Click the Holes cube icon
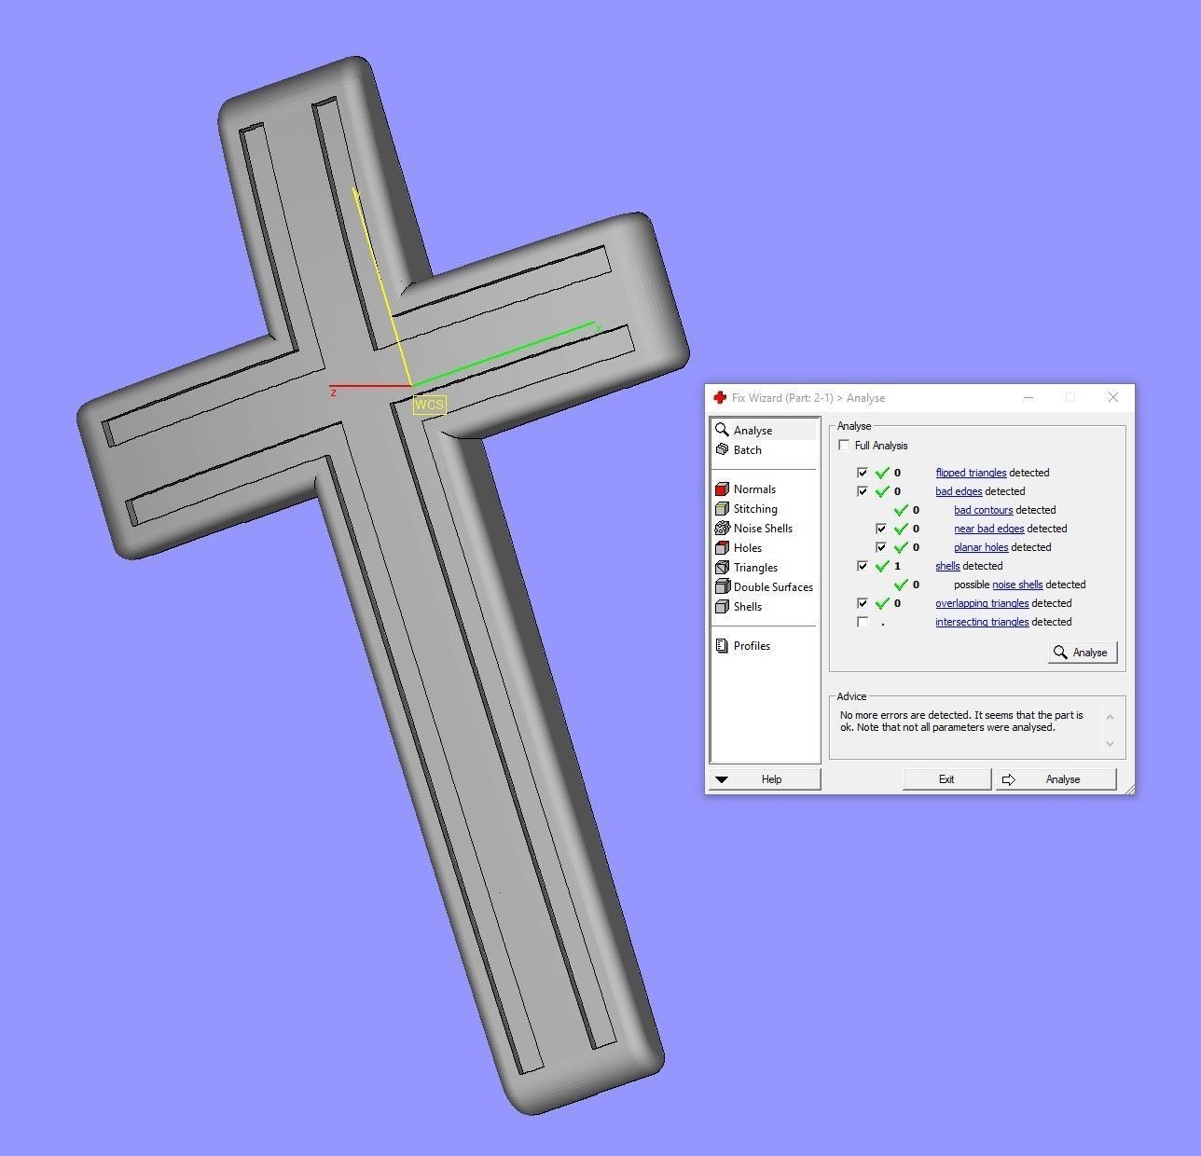1201x1156 pixels. 722,547
